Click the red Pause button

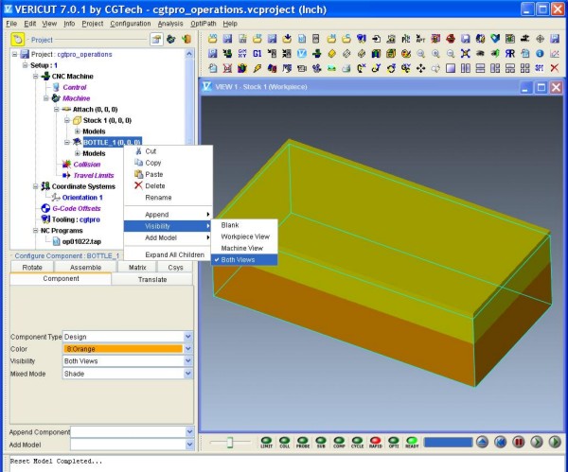519,442
